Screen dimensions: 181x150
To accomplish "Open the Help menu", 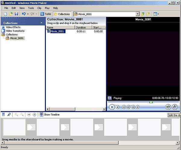I will coord(56,8).
